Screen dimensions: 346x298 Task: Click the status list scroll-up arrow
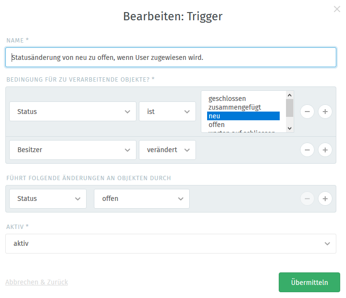pyautogui.click(x=290, y=95)
